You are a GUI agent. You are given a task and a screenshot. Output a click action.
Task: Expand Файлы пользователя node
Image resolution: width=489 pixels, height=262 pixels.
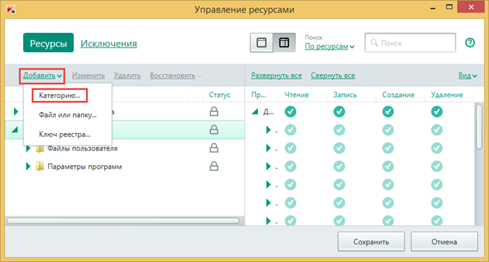tap(28, 148)
